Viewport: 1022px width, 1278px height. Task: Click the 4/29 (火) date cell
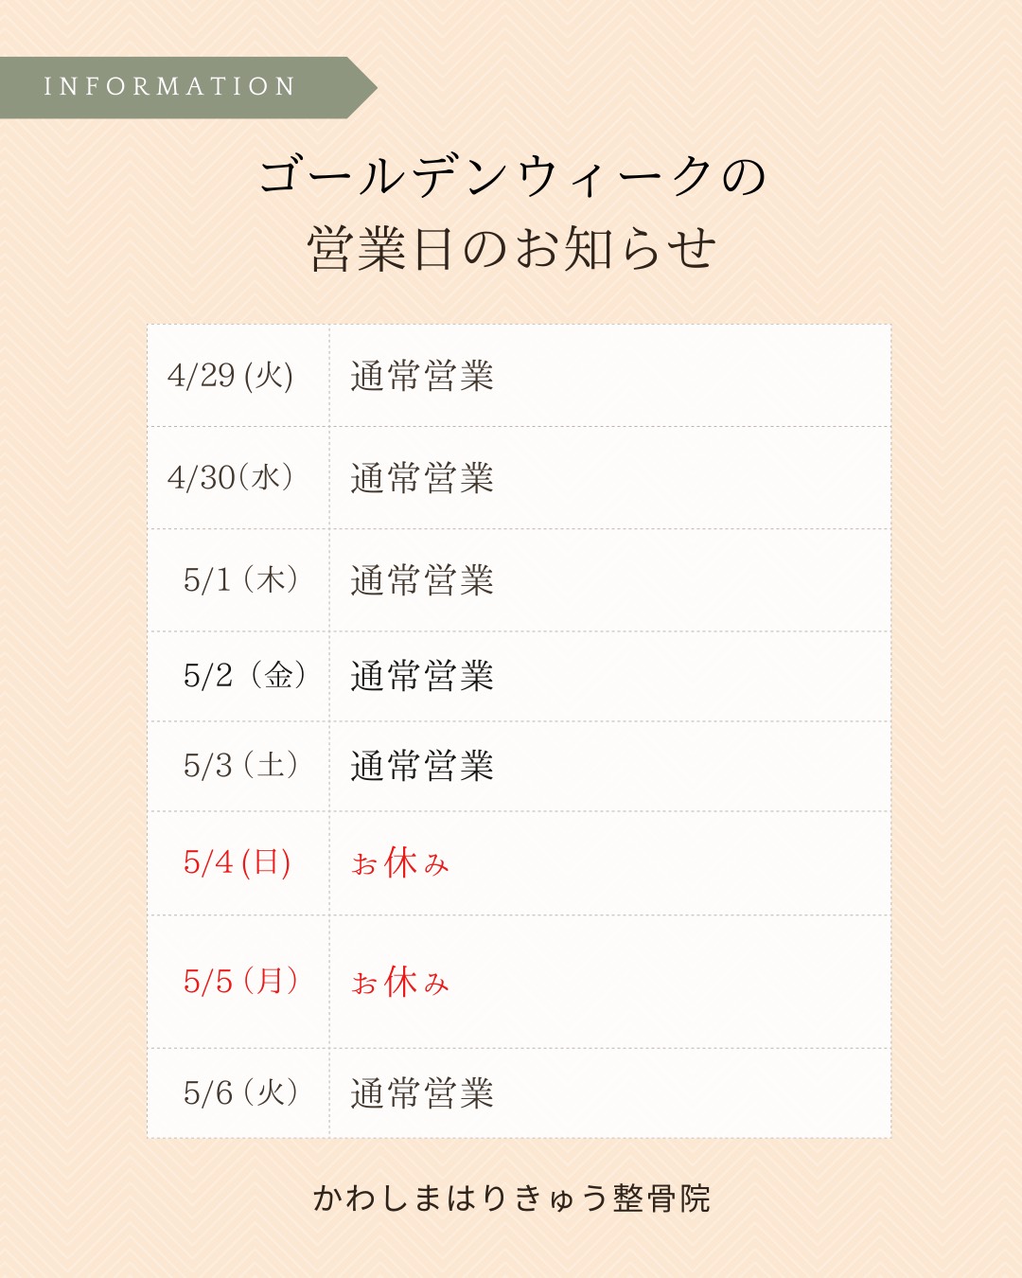[230, 376]
